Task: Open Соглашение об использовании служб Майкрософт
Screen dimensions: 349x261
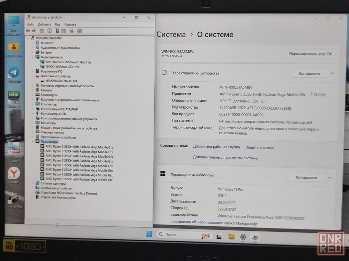Action: pyautogui.click(x=214, y=222)
